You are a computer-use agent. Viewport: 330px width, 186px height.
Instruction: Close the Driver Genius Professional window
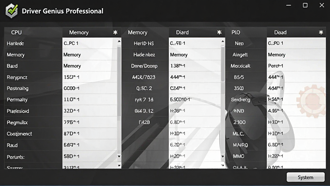pos(322,5)
